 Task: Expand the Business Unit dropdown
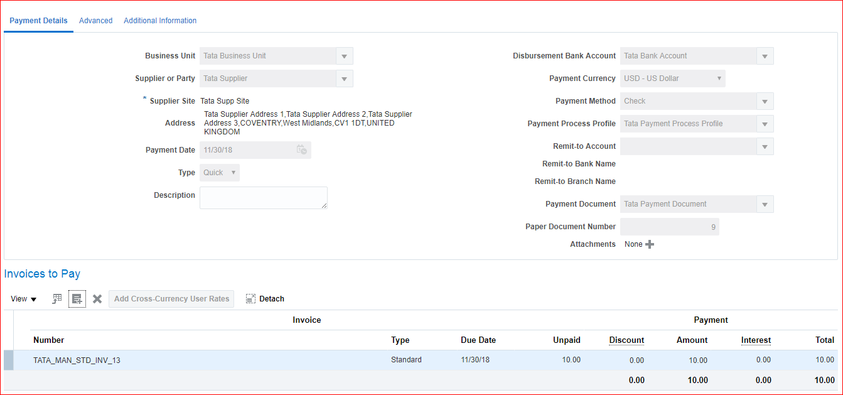[344, 56]
